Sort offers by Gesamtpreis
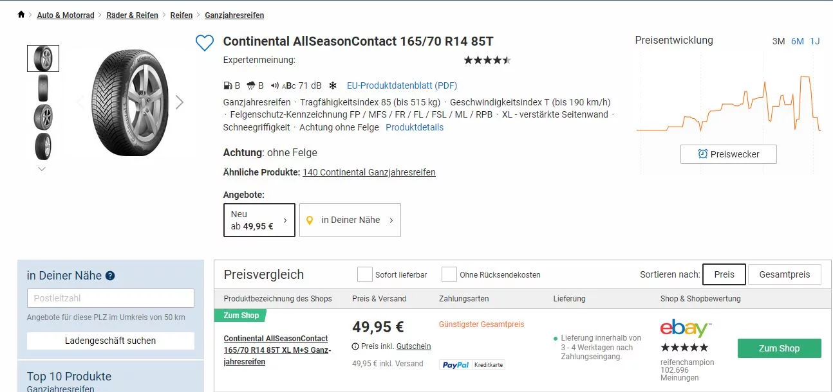The image size is (833, 392). pos(784,274)
